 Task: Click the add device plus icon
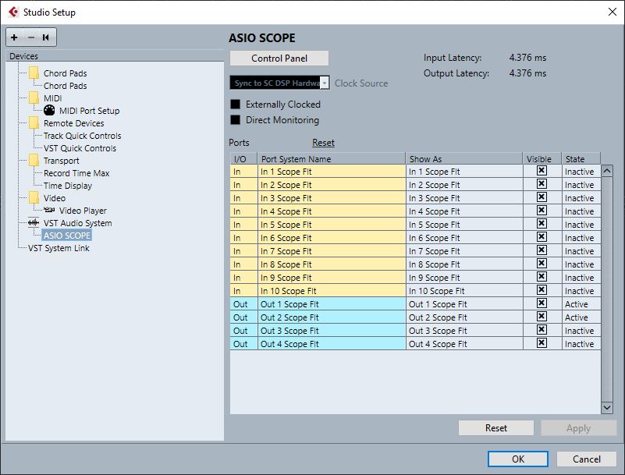point(14,37)
